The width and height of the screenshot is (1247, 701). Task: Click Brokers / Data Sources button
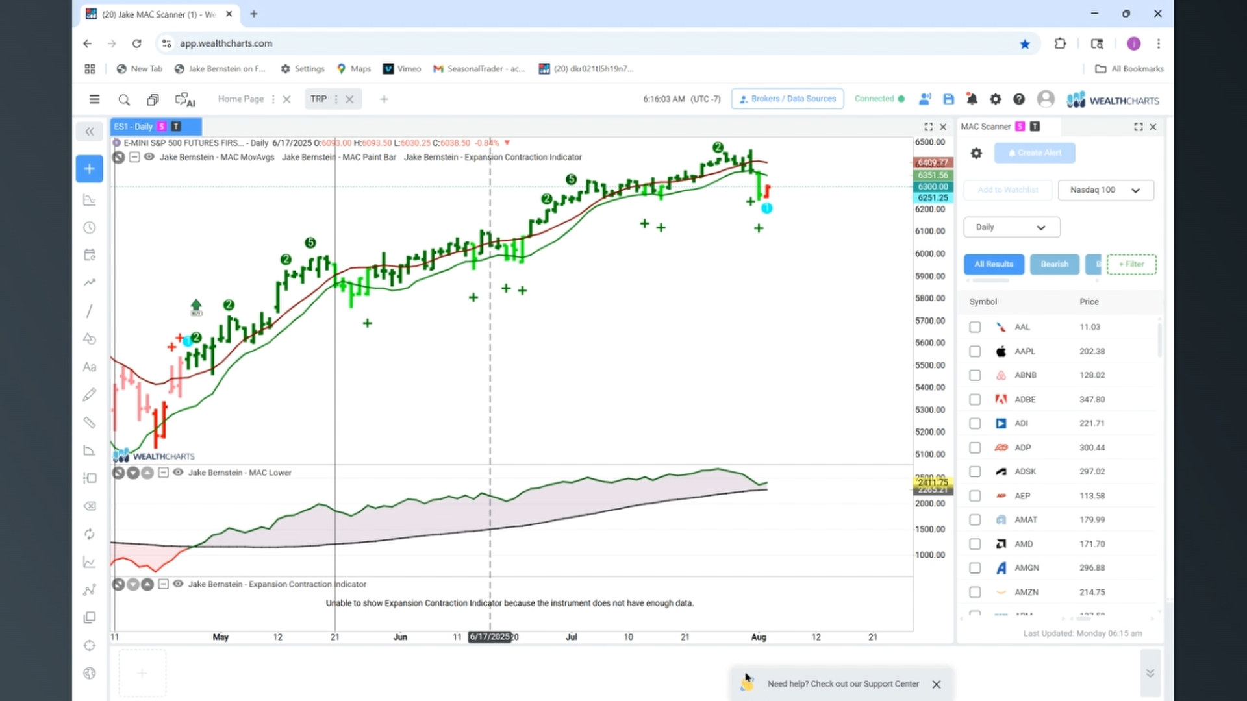point(787,99)
